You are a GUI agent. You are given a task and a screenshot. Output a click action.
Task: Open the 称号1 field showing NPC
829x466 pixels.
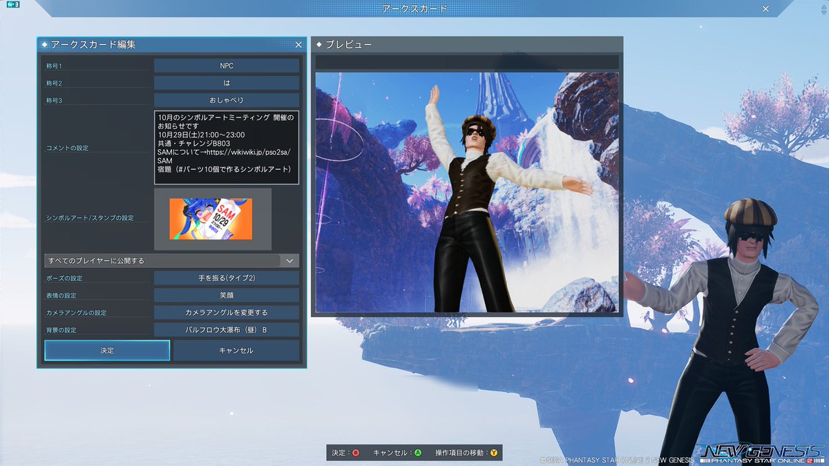point(227,66)
